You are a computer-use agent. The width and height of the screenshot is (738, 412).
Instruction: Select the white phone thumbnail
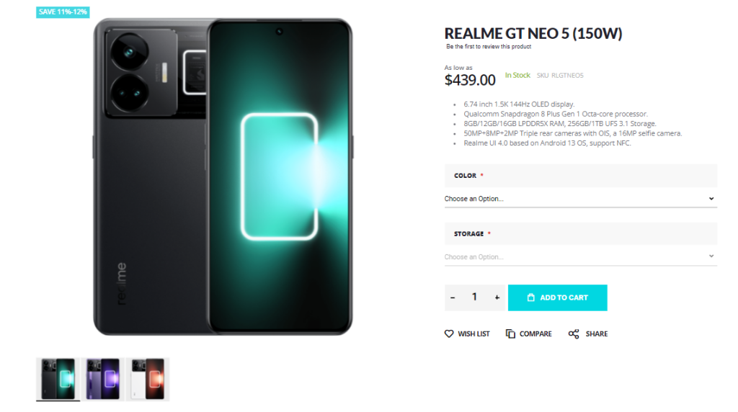(147, 378)
